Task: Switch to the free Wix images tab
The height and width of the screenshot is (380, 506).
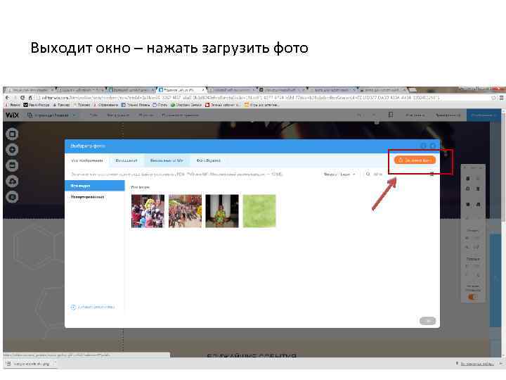Action: click(167, 160)
